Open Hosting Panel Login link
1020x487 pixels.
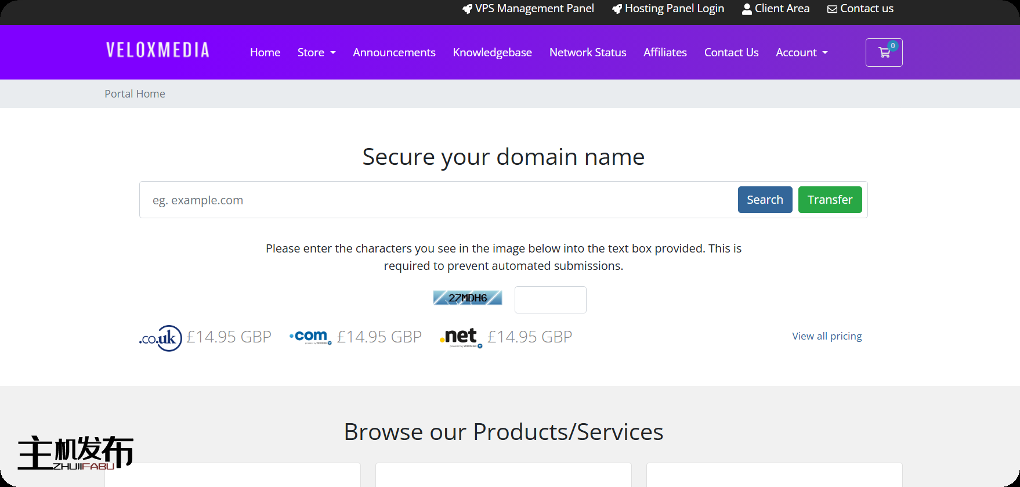668,9
